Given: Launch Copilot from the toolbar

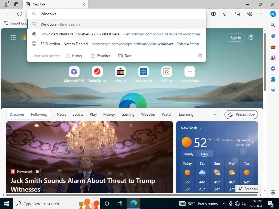Looking at the screenshot, I should (x=273, y=14).
